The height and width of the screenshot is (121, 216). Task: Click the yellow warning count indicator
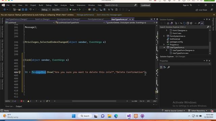[29, 101]
